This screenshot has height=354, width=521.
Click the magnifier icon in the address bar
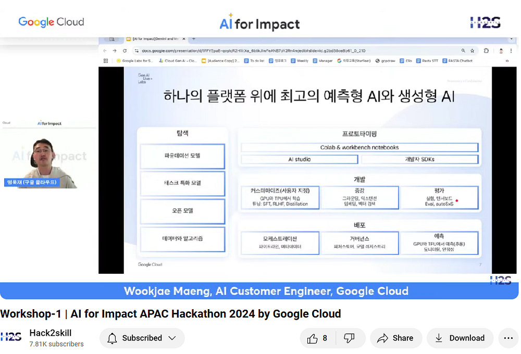[463, 51]
